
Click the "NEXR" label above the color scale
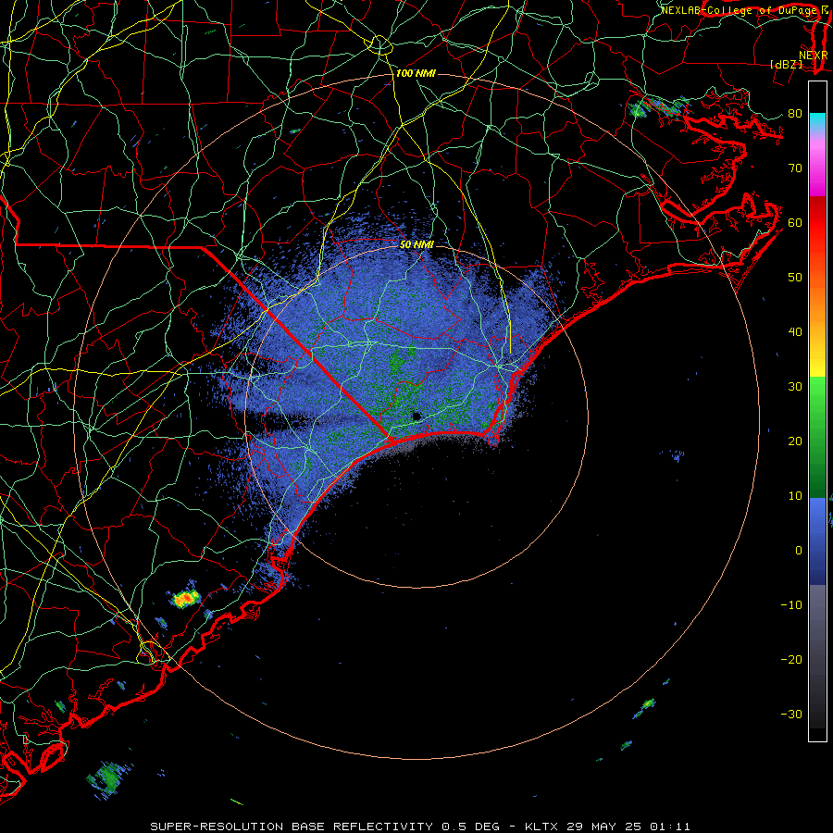[x=814, y=55]
